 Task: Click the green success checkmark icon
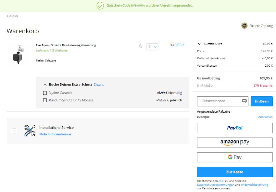[100, 6]
